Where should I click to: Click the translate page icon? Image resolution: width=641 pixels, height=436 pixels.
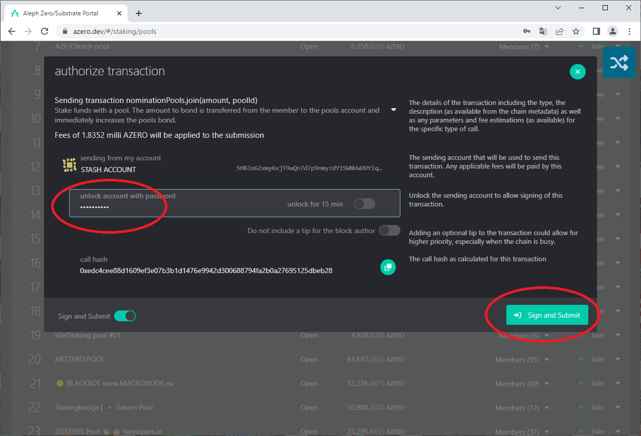click(543, 31)
